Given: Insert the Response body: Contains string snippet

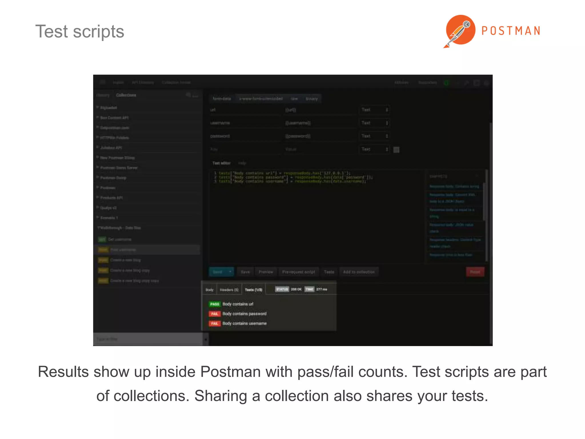Looking at the screenshot, I should pyautogui.click(x=454, y=186).
